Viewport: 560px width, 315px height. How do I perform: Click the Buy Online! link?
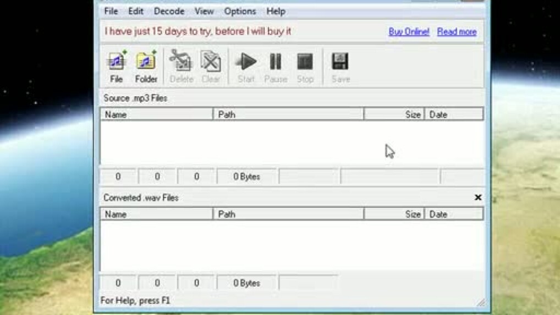pyautogui.click(x=409, y=31)
